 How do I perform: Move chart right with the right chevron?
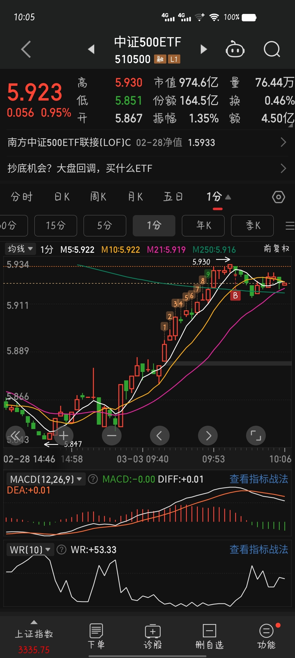tap(208, 436)
